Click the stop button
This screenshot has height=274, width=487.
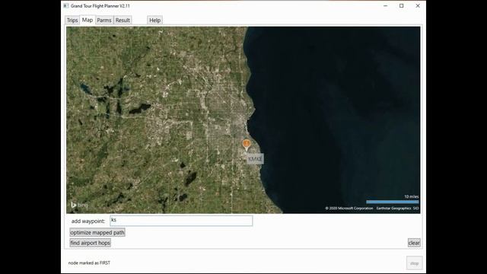point(414,263)
